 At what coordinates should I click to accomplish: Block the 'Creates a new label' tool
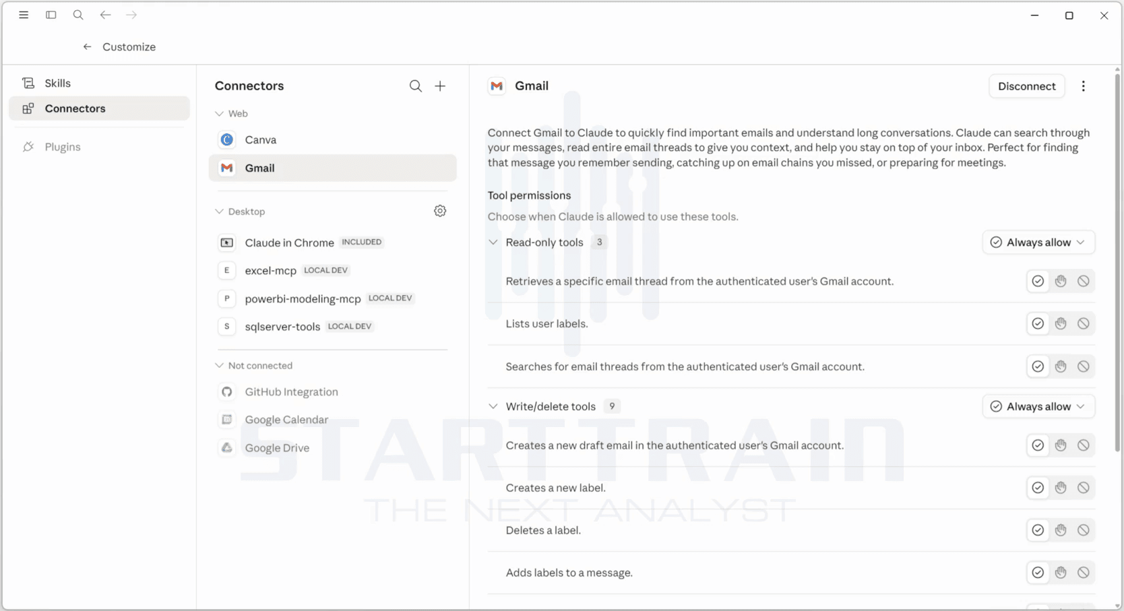[x=1084, y=488]
